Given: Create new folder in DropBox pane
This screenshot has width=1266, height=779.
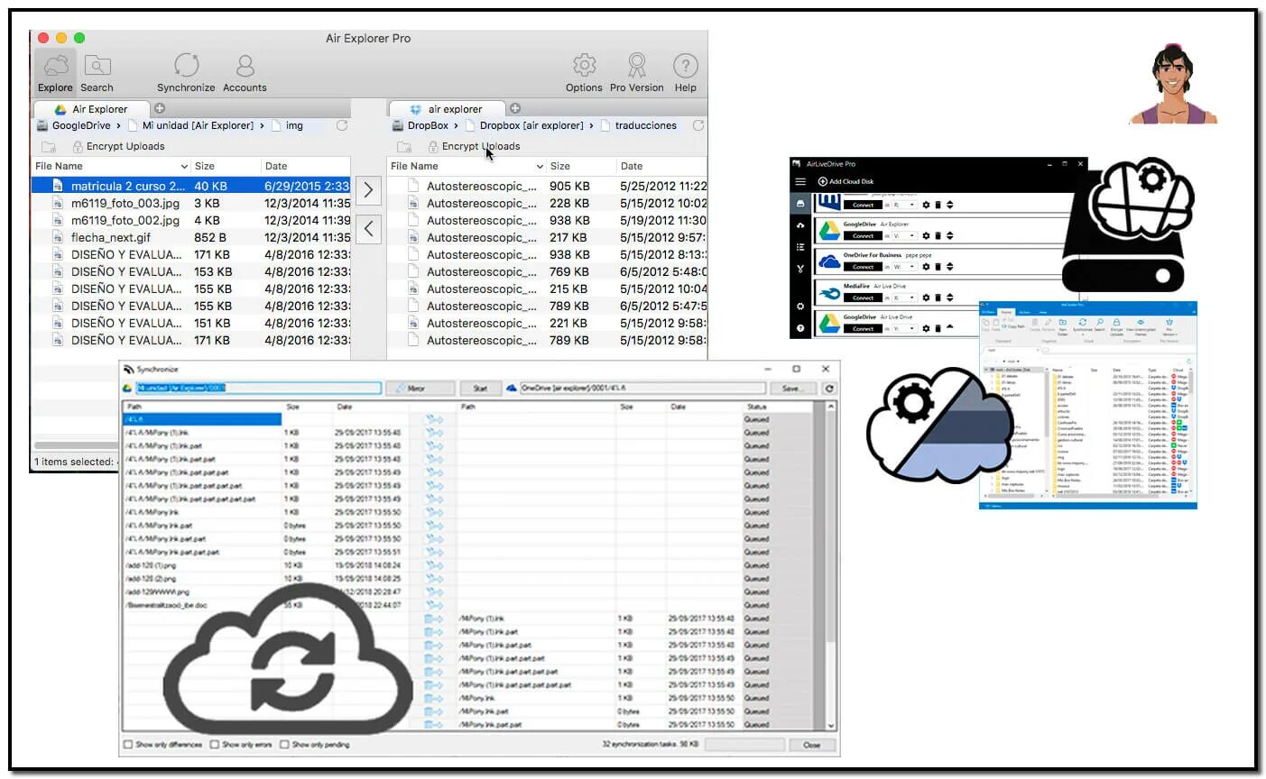Looking at the screenshot, I should 404,146.
